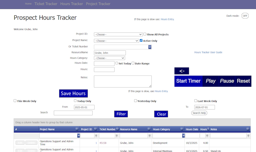
Task: Open the Hours Tracker User Guide link
Action: click(x=208, y=52)
